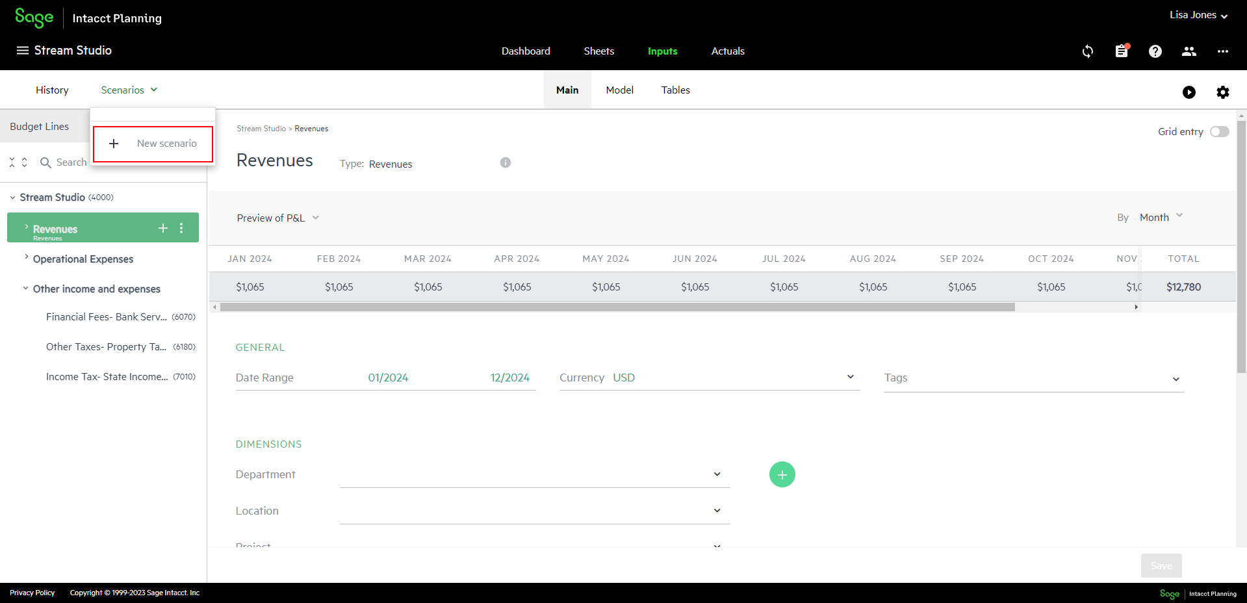Click the Sage logo in header
This screenshot has height=603, width=1247.
pos(34,18)
